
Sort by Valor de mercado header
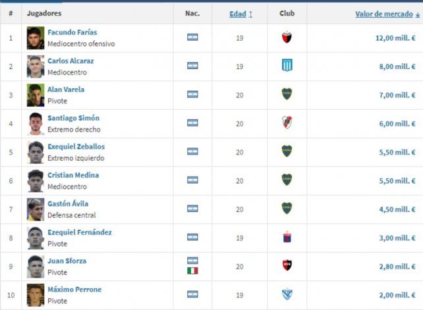click(385, 14)
